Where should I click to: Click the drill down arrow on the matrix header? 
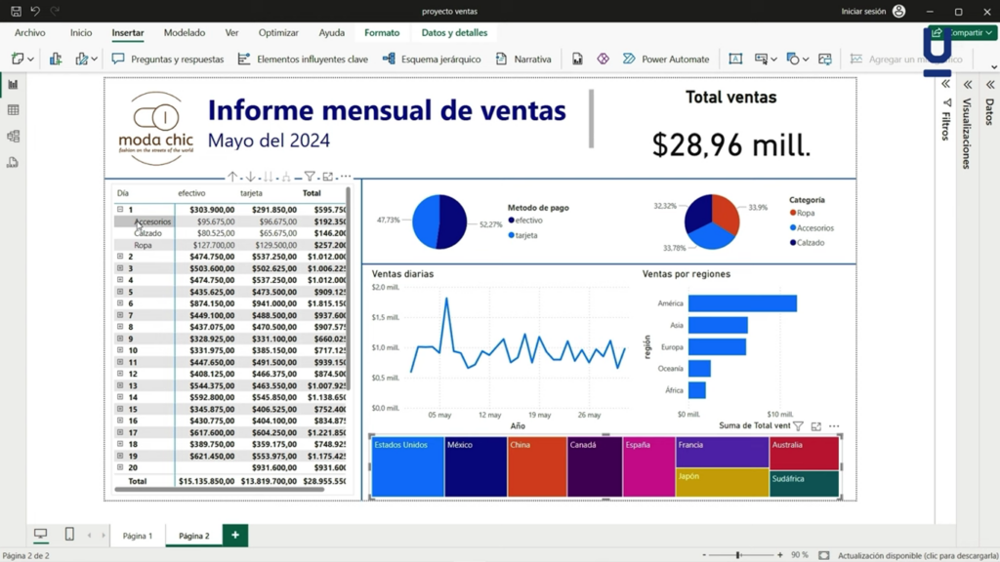coord(251,178)
